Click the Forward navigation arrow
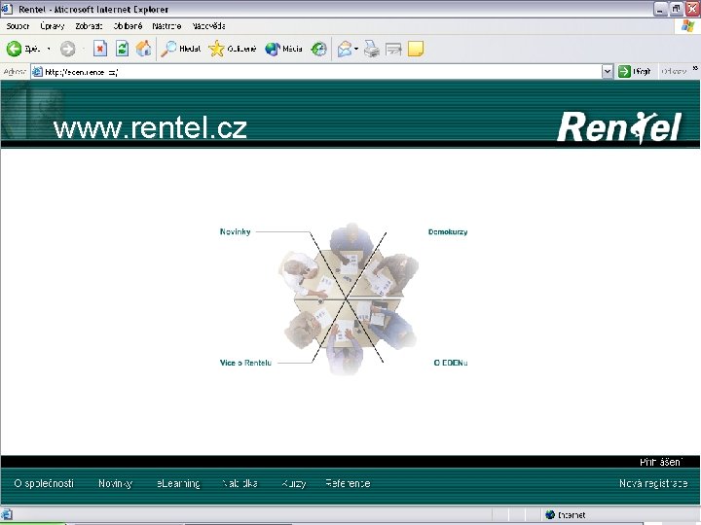Viewport: 701px width, 525px height. (x=68, y=49)
